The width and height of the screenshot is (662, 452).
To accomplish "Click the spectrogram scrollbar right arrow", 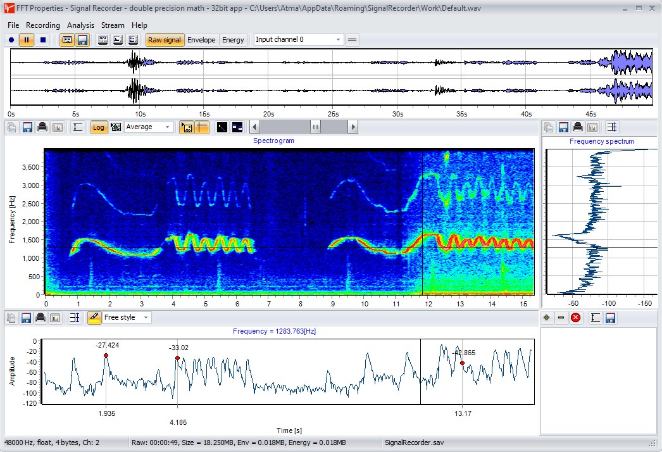I will click(353, 127).
